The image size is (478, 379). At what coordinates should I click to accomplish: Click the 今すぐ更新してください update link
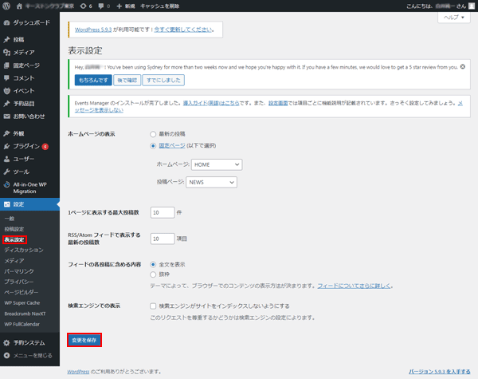point(183,30)
